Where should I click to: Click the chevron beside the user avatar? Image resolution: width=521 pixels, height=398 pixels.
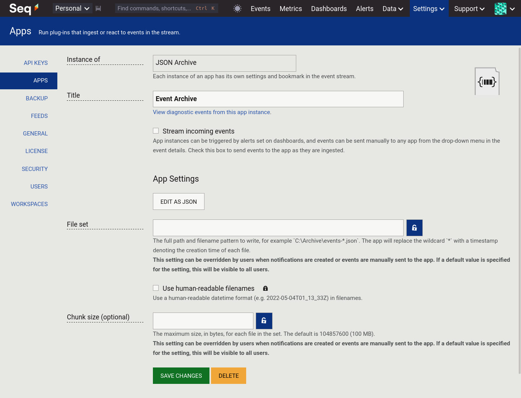[512, 9]
